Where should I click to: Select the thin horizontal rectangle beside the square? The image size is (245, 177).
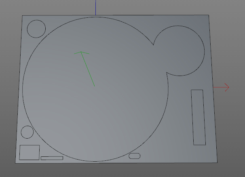point(52,158)
